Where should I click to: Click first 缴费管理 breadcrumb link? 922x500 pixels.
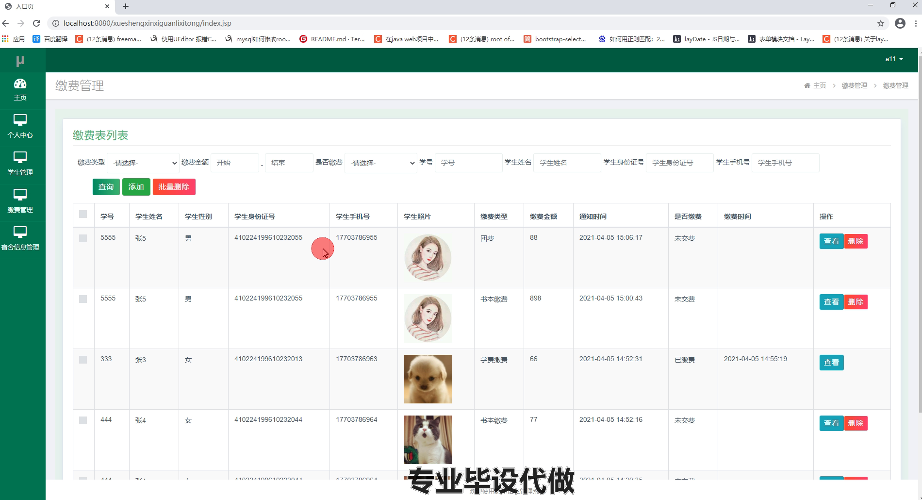[854, 85]
